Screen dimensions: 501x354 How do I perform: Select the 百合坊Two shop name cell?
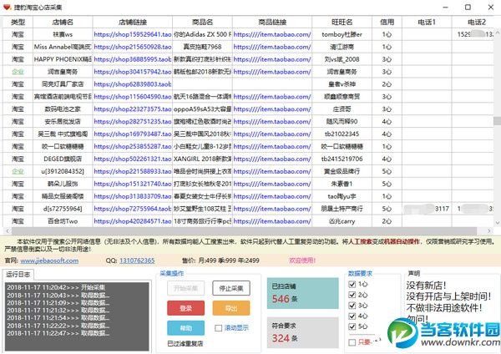(63, 221)
